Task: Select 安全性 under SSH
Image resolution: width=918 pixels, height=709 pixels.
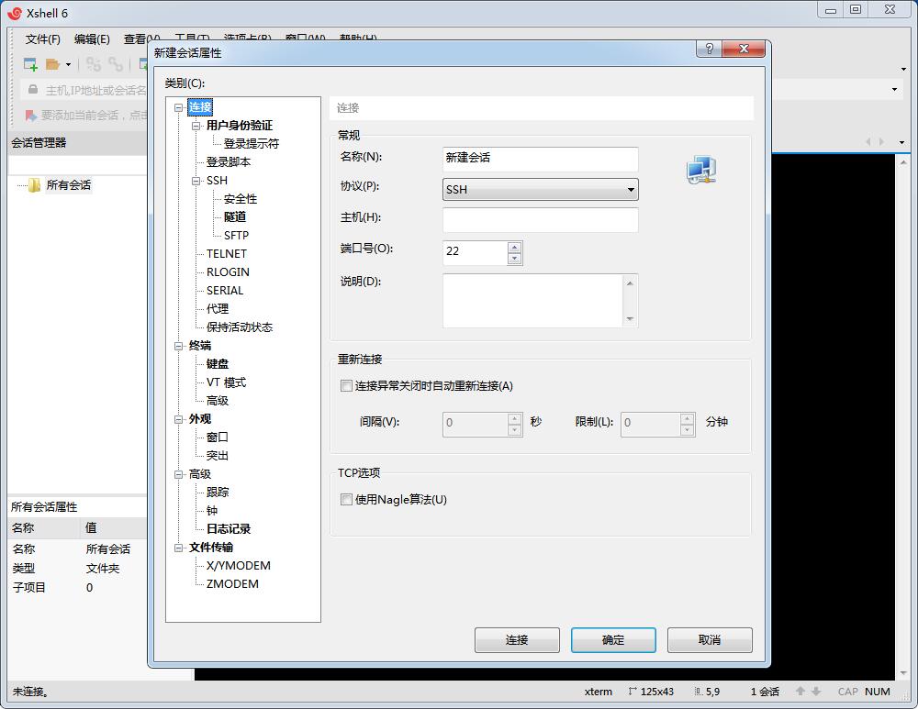Action: (x=240, y=199)
